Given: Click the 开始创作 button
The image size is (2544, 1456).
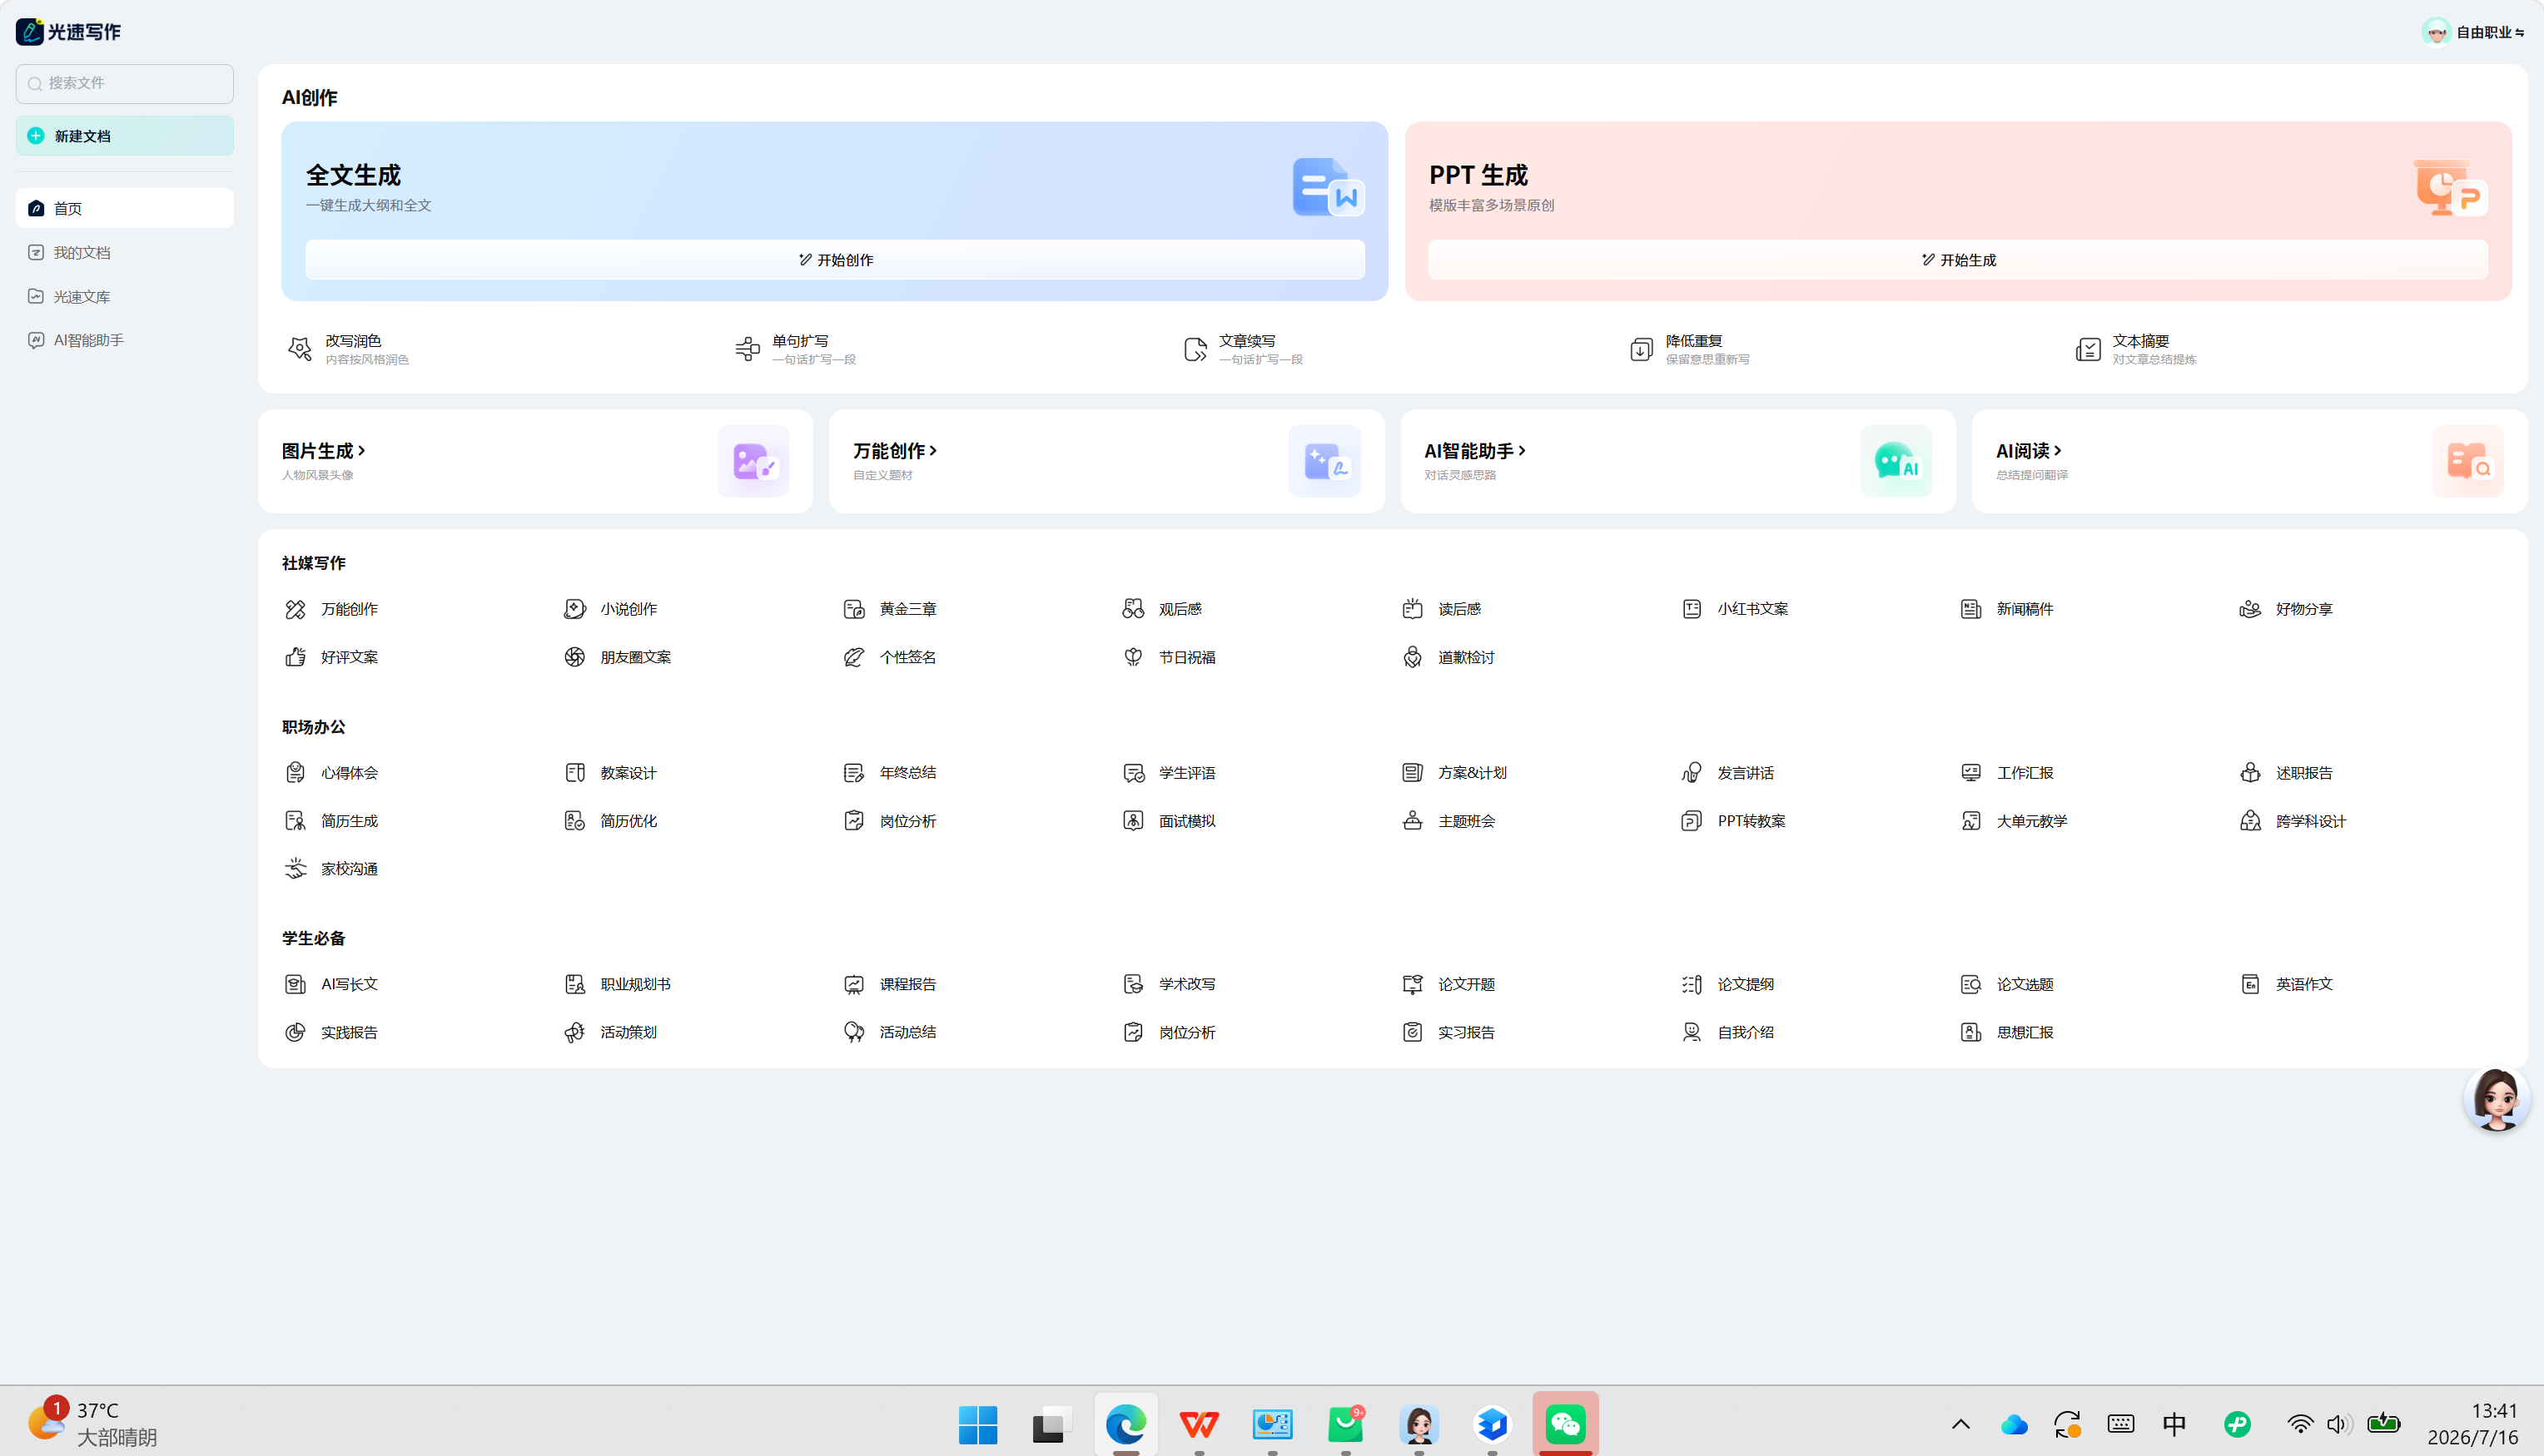Looking at the screenshot, I should click(834, 260).
